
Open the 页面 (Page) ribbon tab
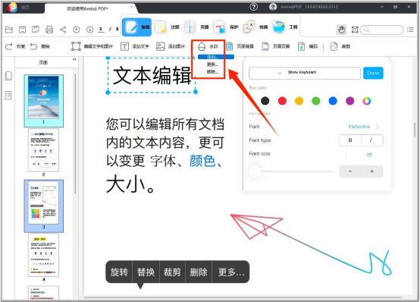coord(196,27)
